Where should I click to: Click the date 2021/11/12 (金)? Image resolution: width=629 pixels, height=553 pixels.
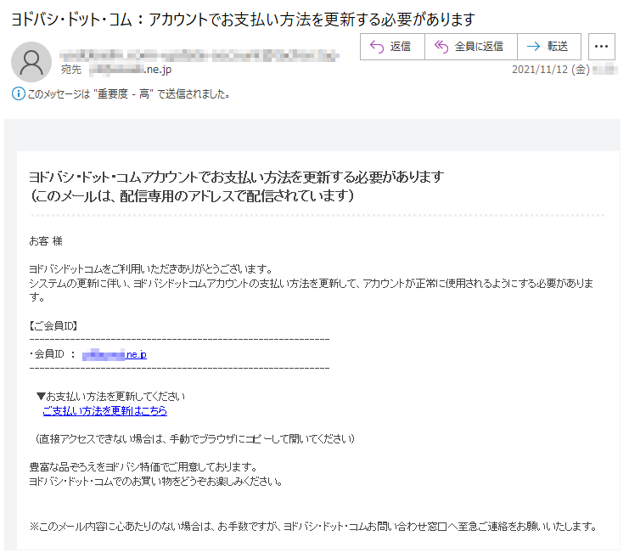(x=551, y=70)
